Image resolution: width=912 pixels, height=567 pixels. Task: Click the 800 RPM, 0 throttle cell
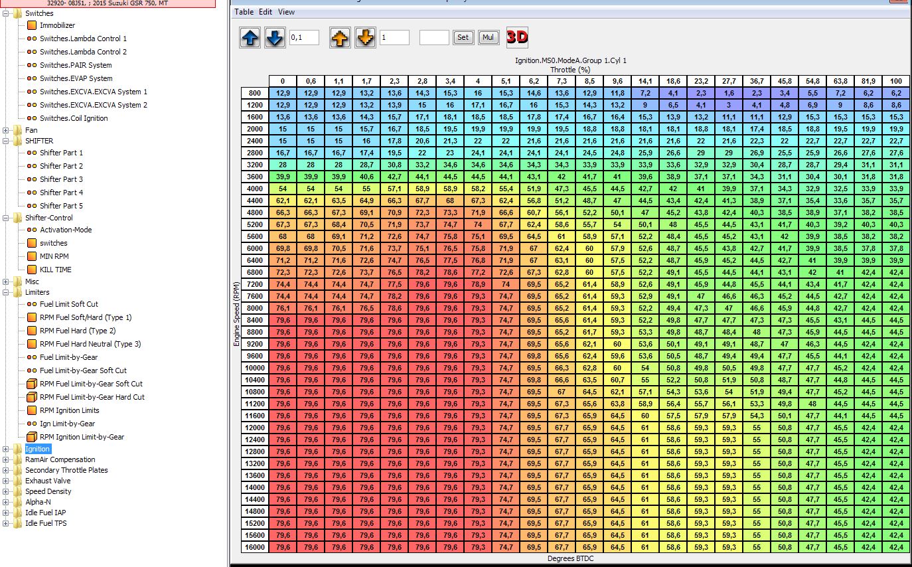click(283, 94)
